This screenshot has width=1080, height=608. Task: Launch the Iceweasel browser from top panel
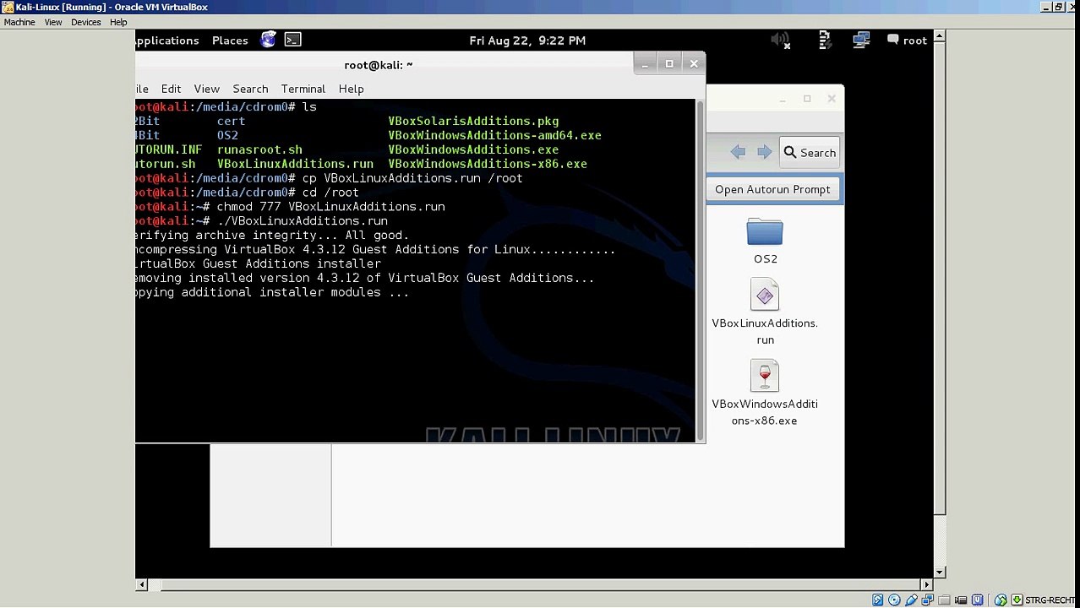pyautogui.click(x=269, y=39)
